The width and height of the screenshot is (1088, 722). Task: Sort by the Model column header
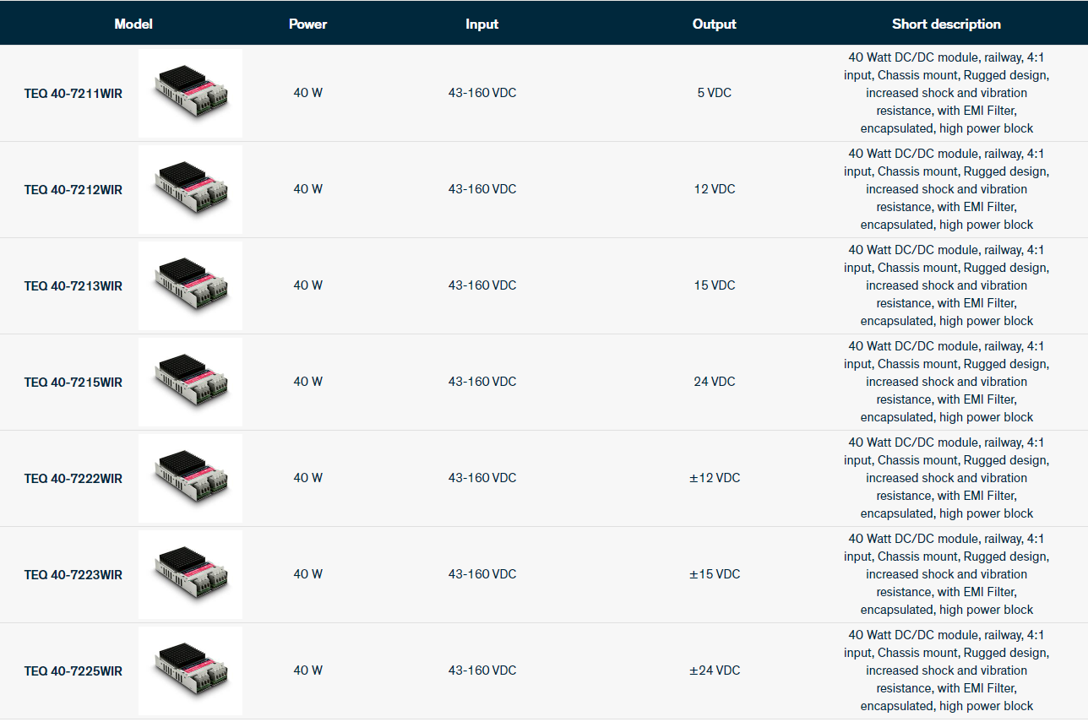pyautogui.click(x=133, y=24)
